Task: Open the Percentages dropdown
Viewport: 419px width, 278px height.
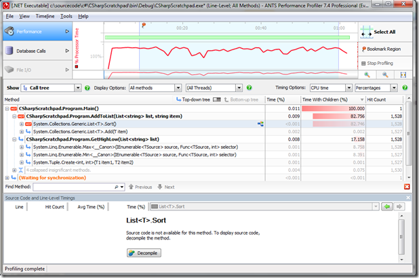Action: tap(394, 88)
